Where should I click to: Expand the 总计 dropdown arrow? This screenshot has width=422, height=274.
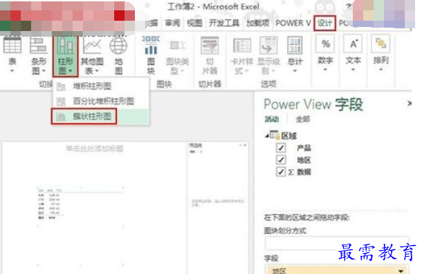click(x=295, y=71)
